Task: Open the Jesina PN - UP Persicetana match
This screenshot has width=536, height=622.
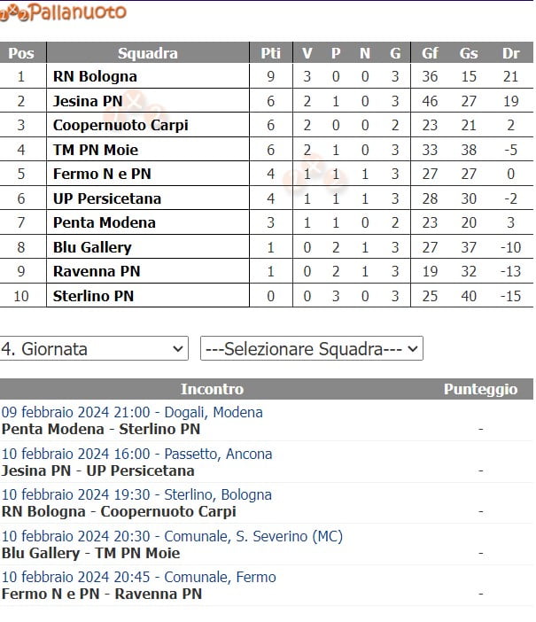Action: (x=97, y=470)
